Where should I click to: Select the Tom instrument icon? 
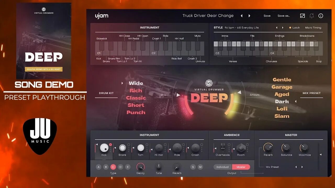[x=141, y=148]
